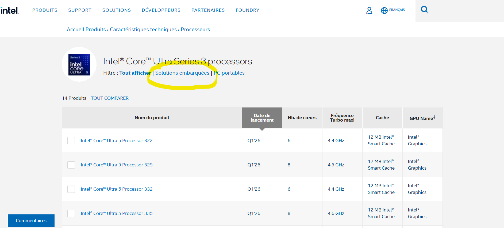Open the PRODUITS menu
The height and width of the screenshot is (228, 504).
tap(45, 10)
